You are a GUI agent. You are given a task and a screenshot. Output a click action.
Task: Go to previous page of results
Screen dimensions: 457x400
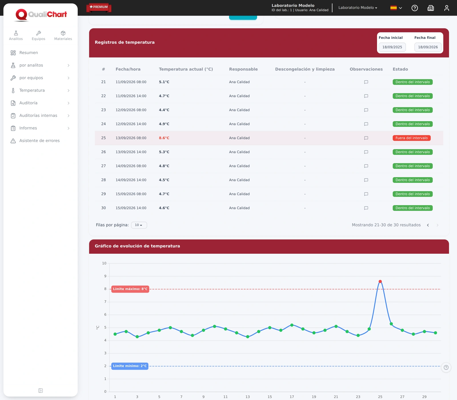pos(428,225)
